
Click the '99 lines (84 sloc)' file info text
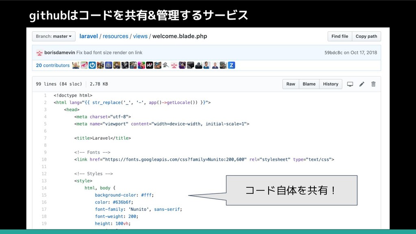pyautogui.click(x=59, y=84)
